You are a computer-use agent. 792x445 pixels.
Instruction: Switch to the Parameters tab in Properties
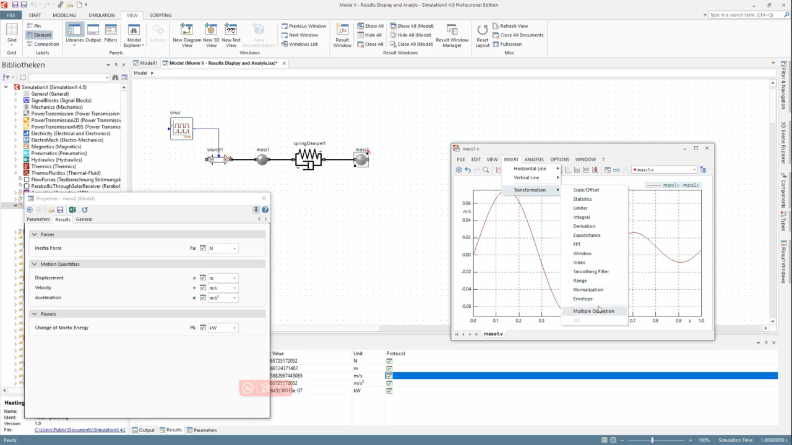(38, 219)
